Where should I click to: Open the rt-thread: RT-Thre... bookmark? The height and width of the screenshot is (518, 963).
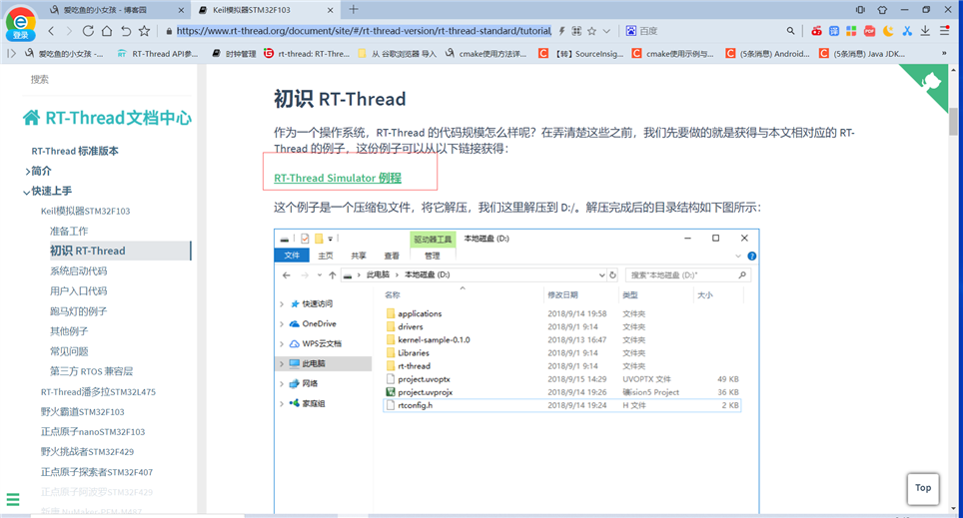pos(307,53)
